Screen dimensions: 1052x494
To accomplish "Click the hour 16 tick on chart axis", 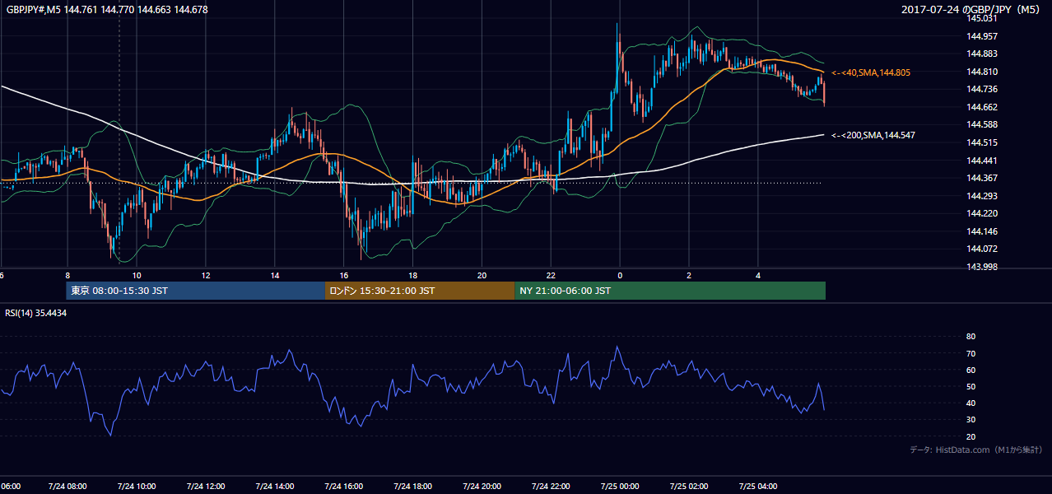I will point(344,275).
